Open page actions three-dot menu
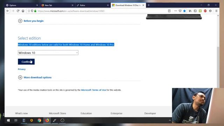This screenshot has height=126, width=224. click(176, 11)
